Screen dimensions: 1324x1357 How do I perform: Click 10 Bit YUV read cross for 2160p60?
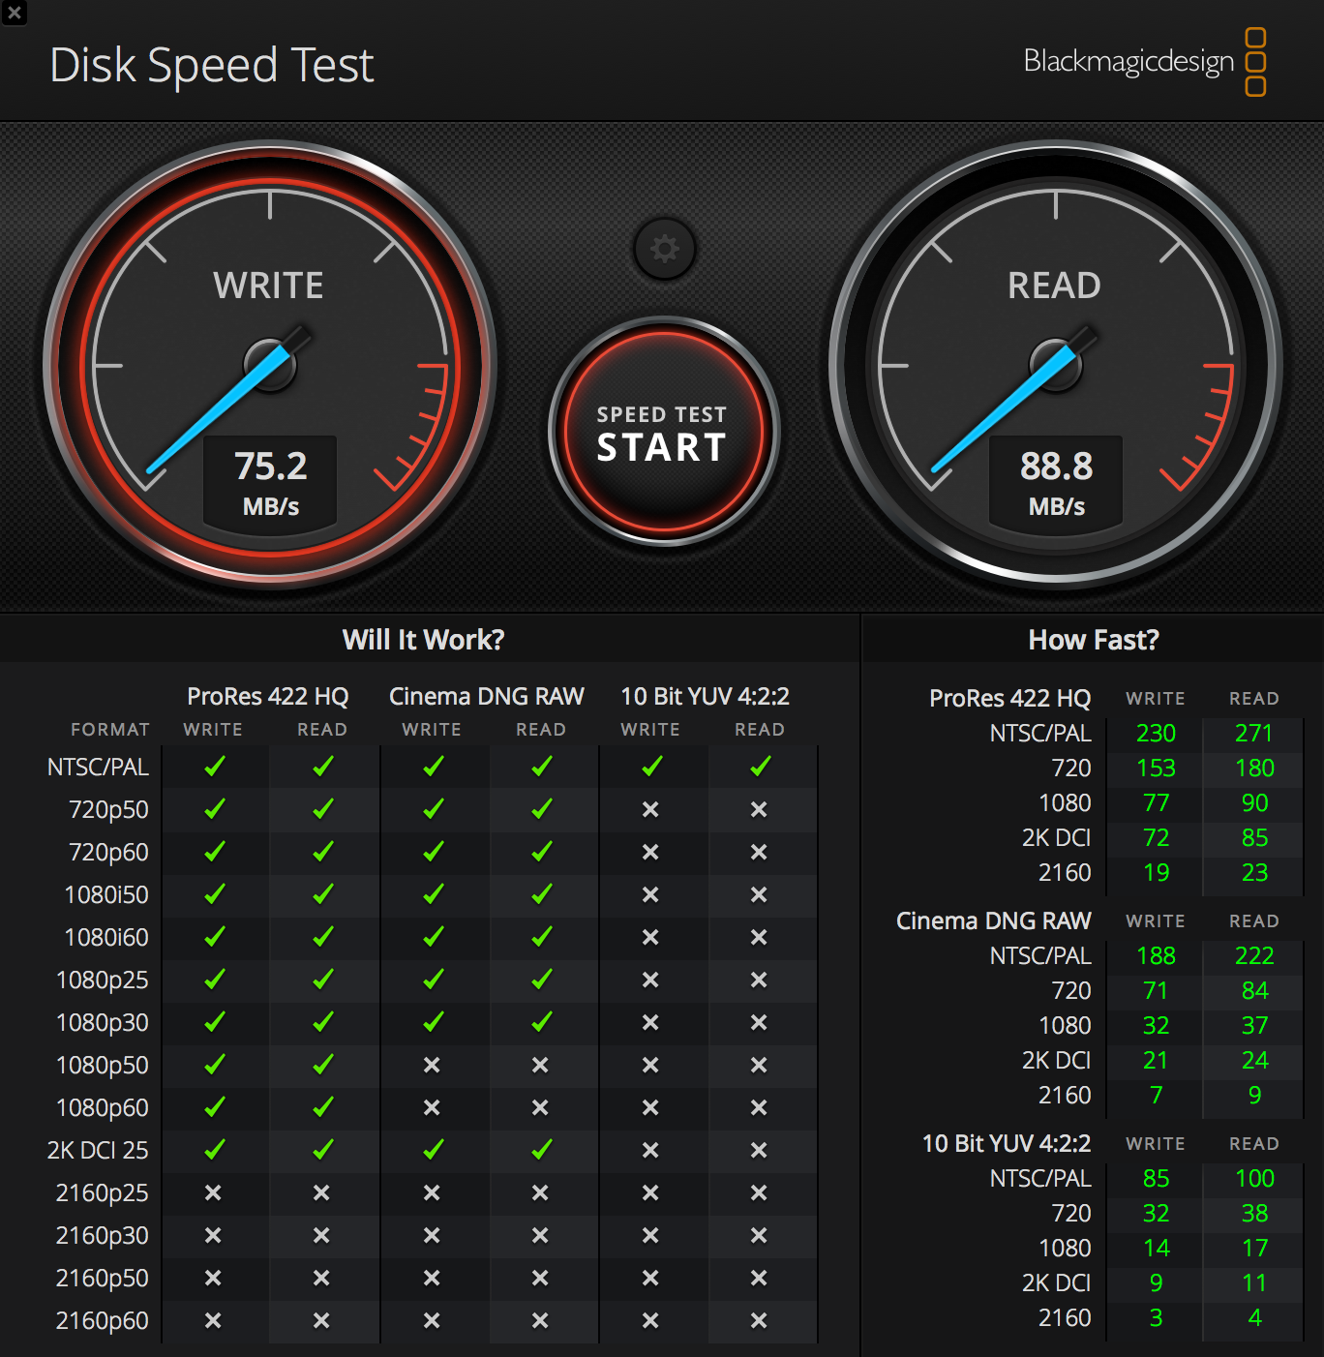pyautogui.click(x=759, y=1320)
